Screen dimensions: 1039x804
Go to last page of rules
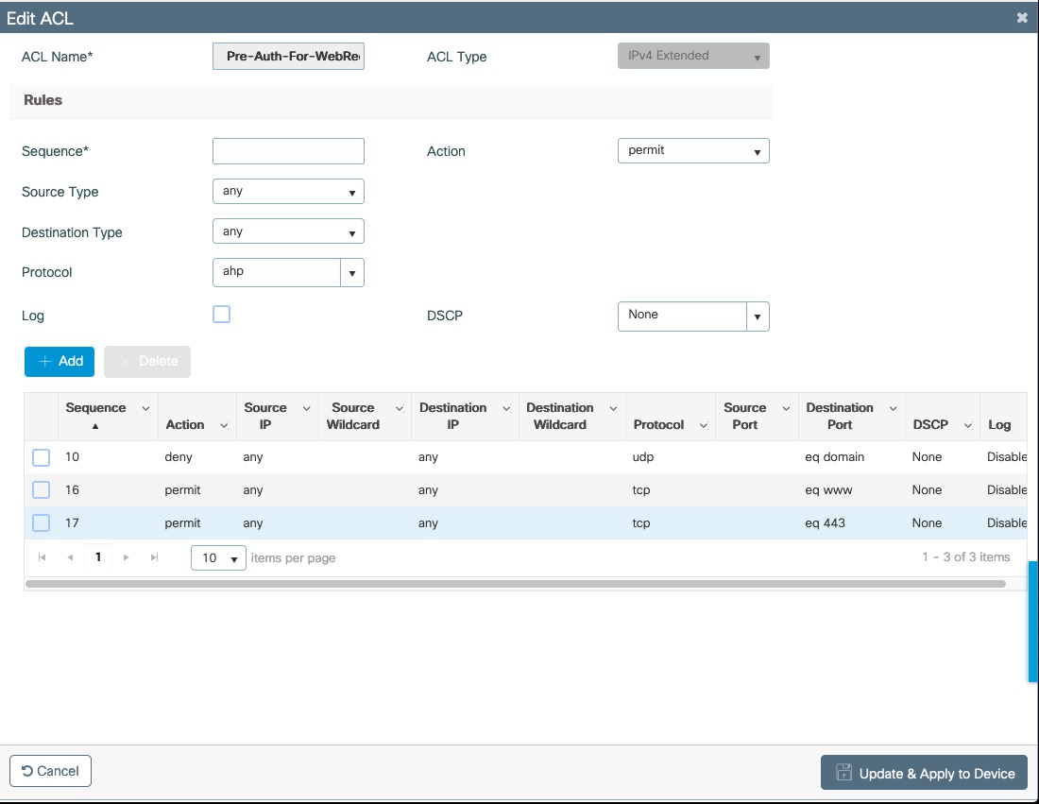[154, 557]
